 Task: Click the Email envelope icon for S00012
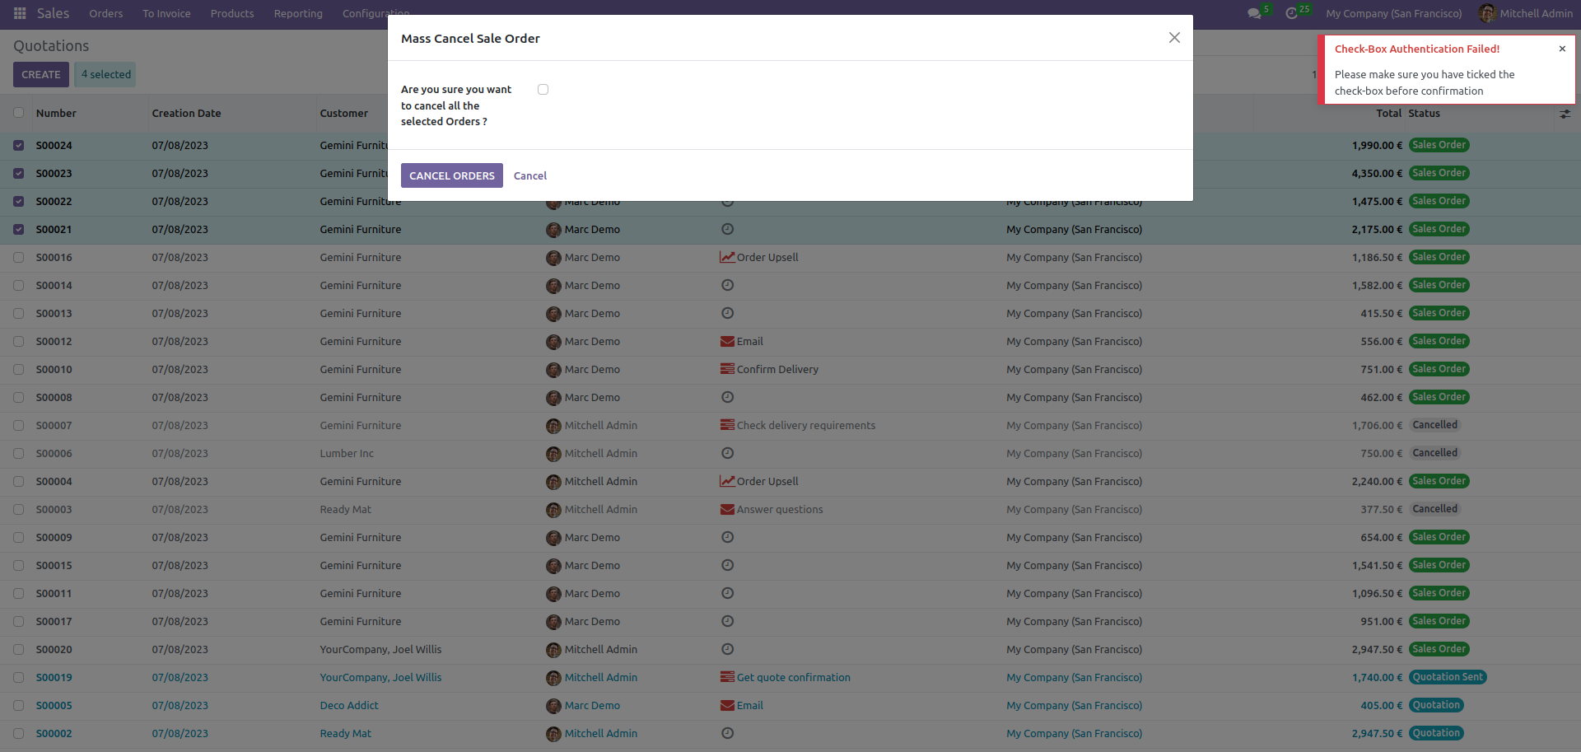click(x=727, y=341)
